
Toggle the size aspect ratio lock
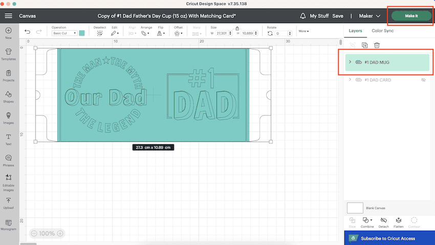237,28
